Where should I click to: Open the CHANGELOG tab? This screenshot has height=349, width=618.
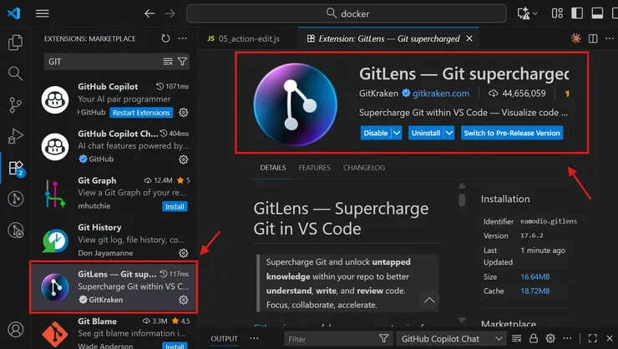[x=364, y=168]
